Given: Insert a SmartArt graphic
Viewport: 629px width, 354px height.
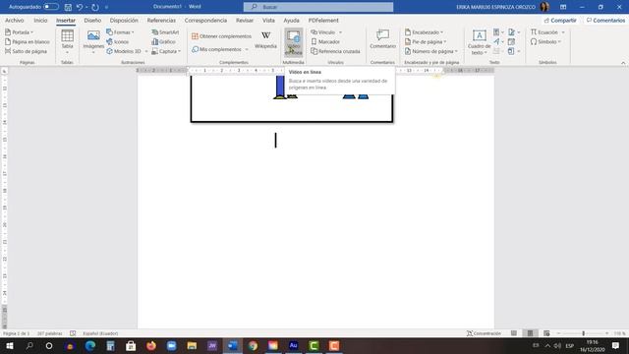Looking at the screenshot, I should [165, 32].
